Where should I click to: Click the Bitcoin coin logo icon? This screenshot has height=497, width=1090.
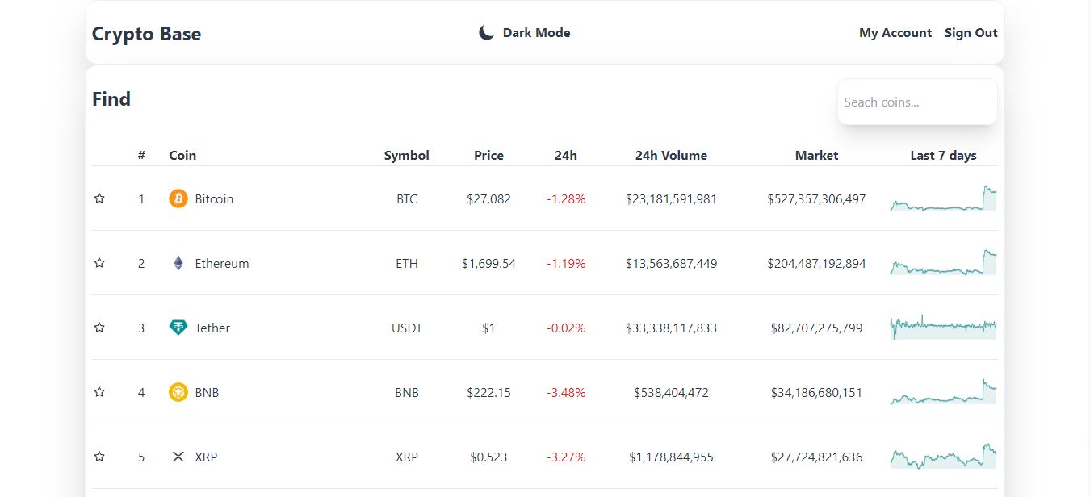(x=178, y=198)
